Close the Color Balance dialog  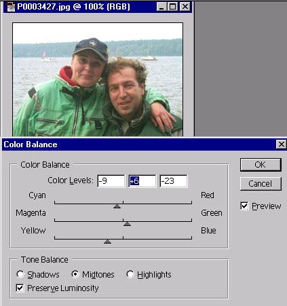(281, 145)
